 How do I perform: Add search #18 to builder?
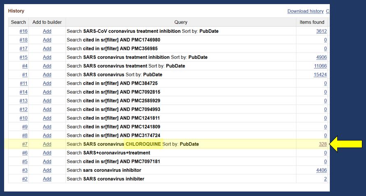coord(47,40)
